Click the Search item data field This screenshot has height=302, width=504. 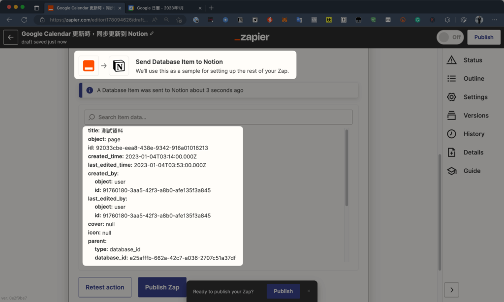219,117
